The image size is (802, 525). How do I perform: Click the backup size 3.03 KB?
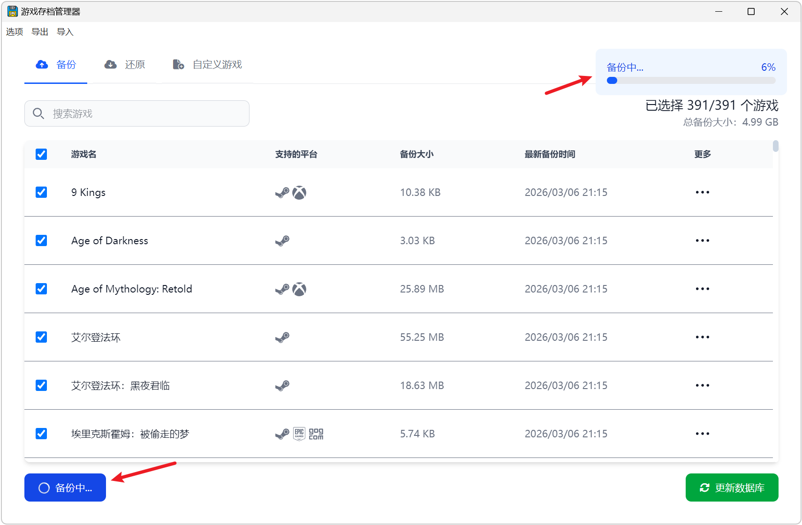point(417,240)
